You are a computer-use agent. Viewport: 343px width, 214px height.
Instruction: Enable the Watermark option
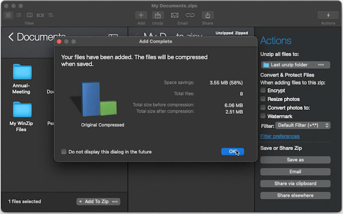(x=263, y=116)
